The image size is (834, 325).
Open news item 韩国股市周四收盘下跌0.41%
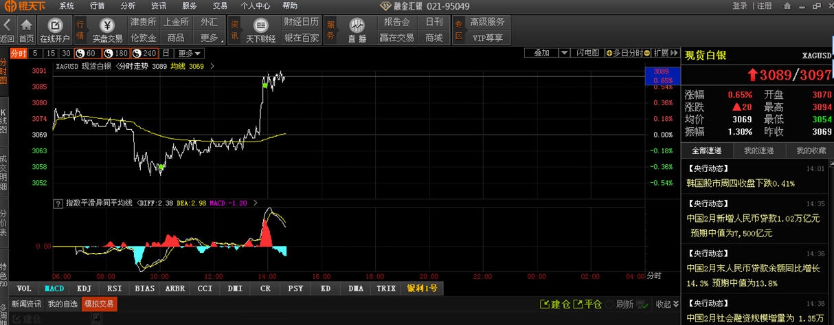click(x=741, y=183)
